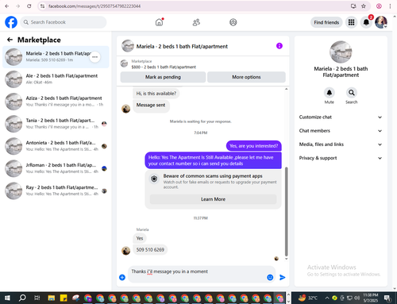Bookmark this page with the star icon
This screenshot has height=304, width=397.
pyautogui.click(x=364, y=6)
